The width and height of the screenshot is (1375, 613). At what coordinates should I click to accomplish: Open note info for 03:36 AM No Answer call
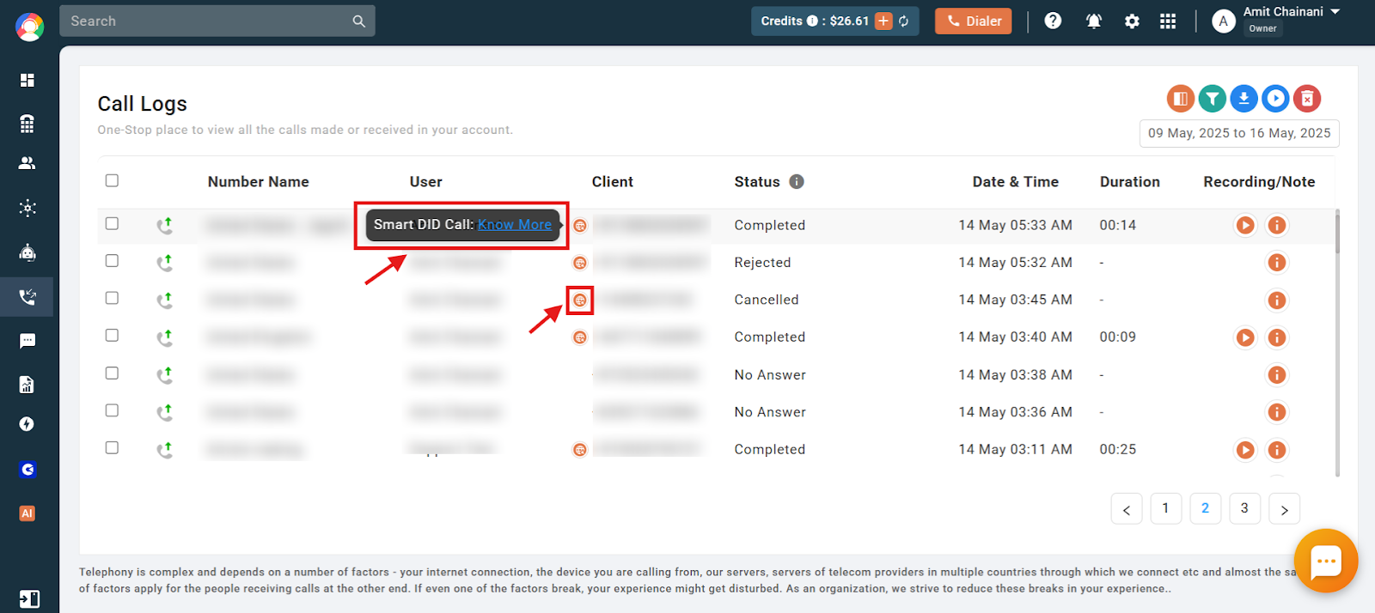[1277, 412]
